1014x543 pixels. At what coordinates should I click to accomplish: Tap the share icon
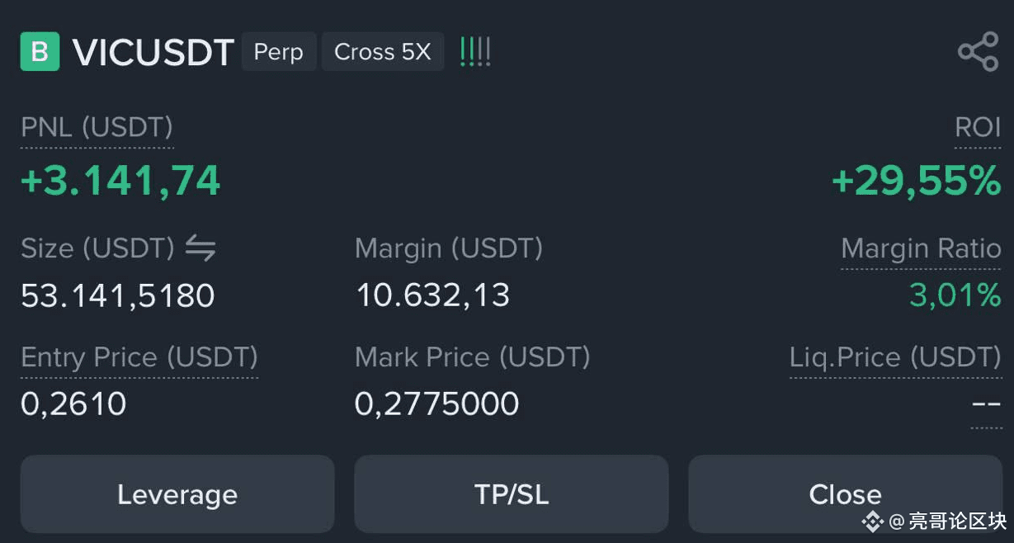coord(979,53)
